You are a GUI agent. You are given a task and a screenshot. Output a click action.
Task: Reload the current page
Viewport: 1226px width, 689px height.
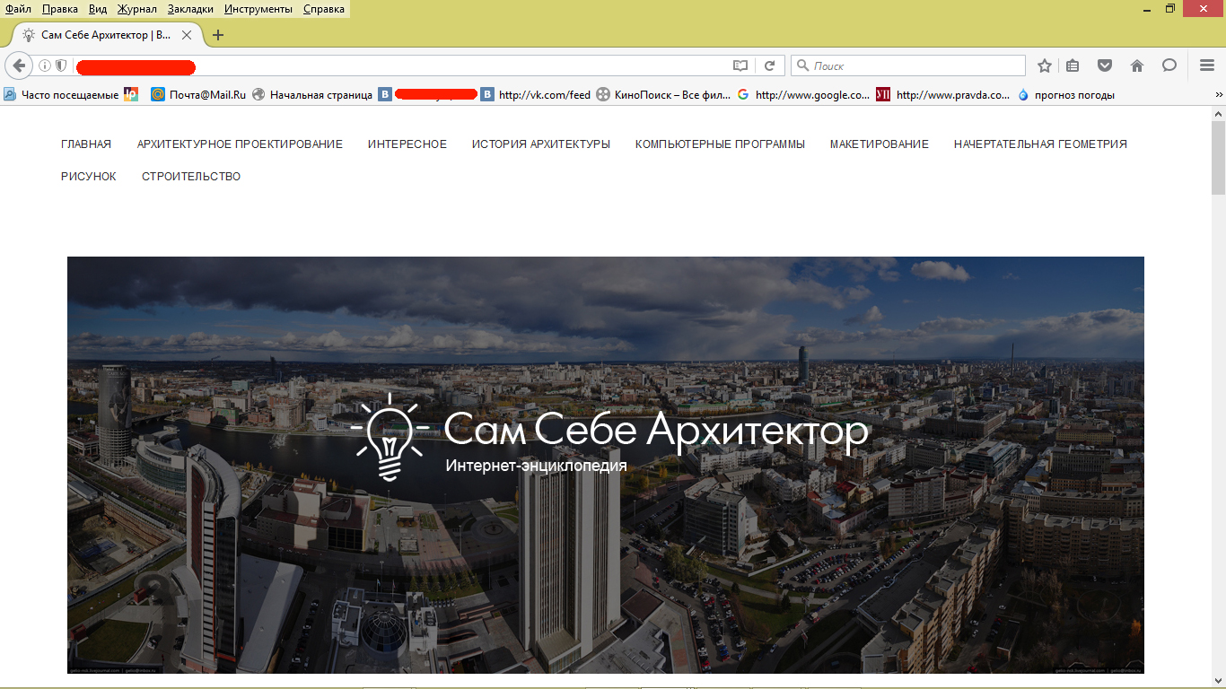tap(769, 65)
